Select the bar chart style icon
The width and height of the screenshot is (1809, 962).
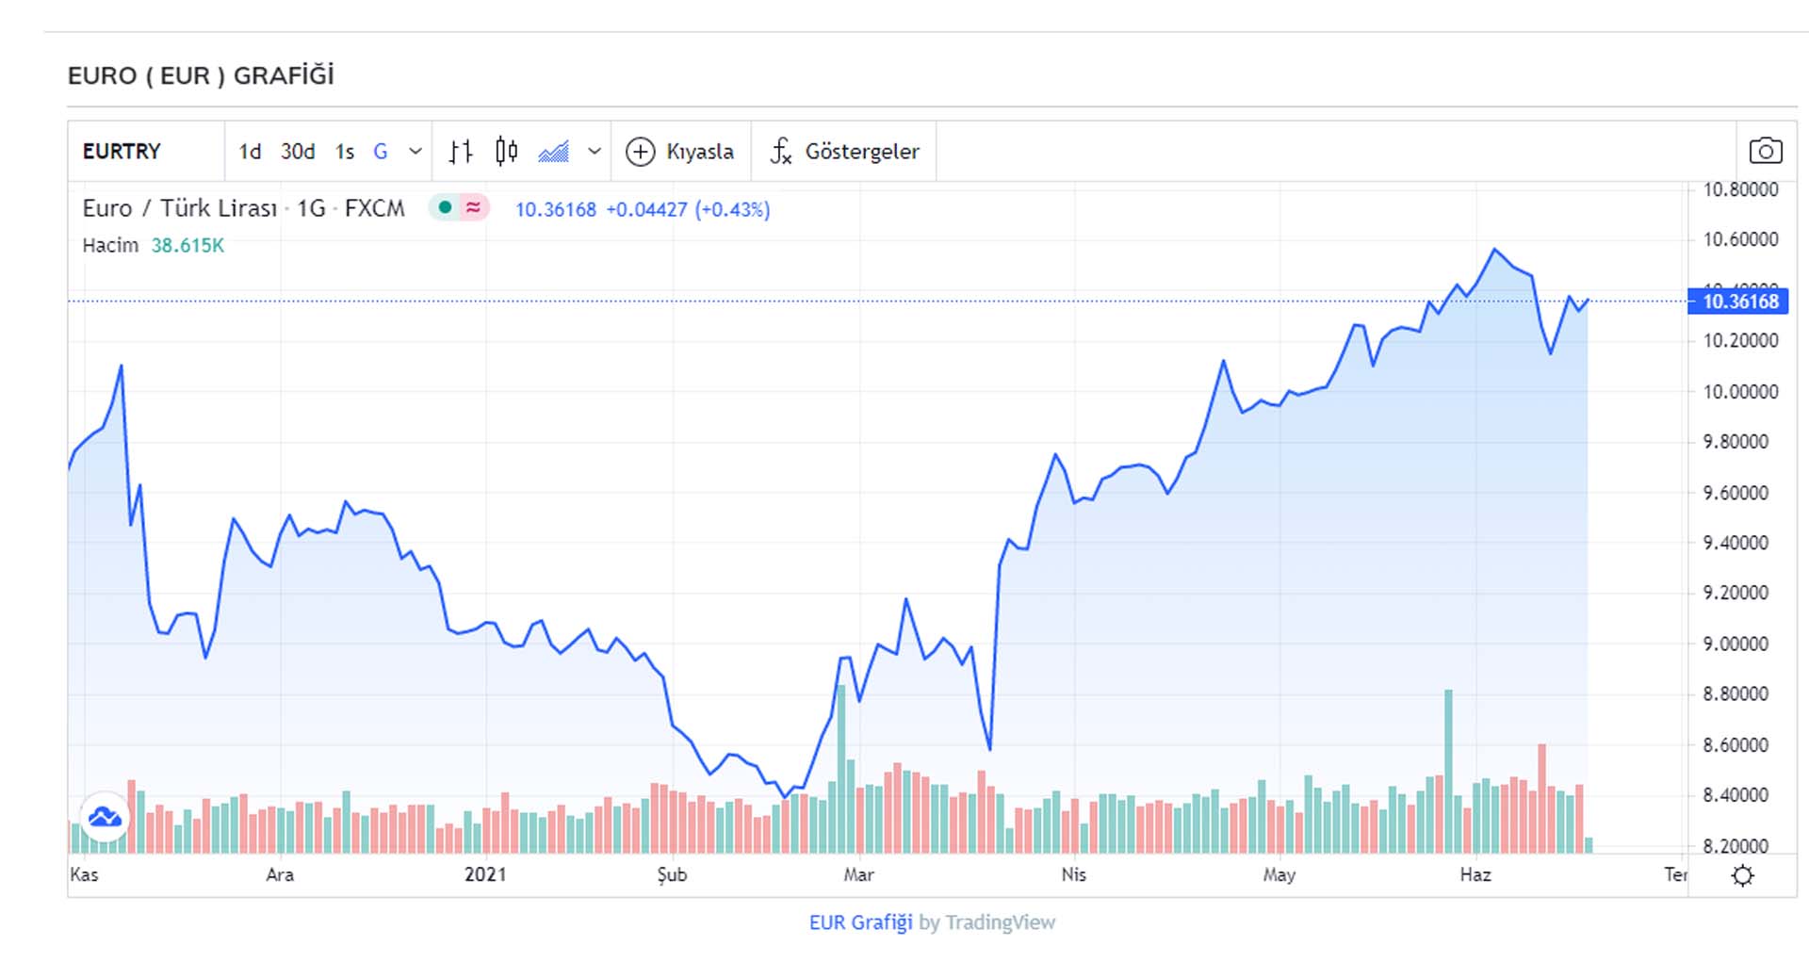click(462, 151)
